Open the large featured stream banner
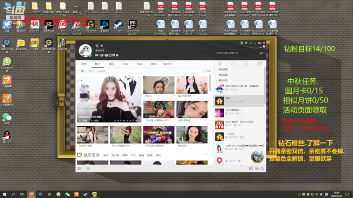 (109, 99)
